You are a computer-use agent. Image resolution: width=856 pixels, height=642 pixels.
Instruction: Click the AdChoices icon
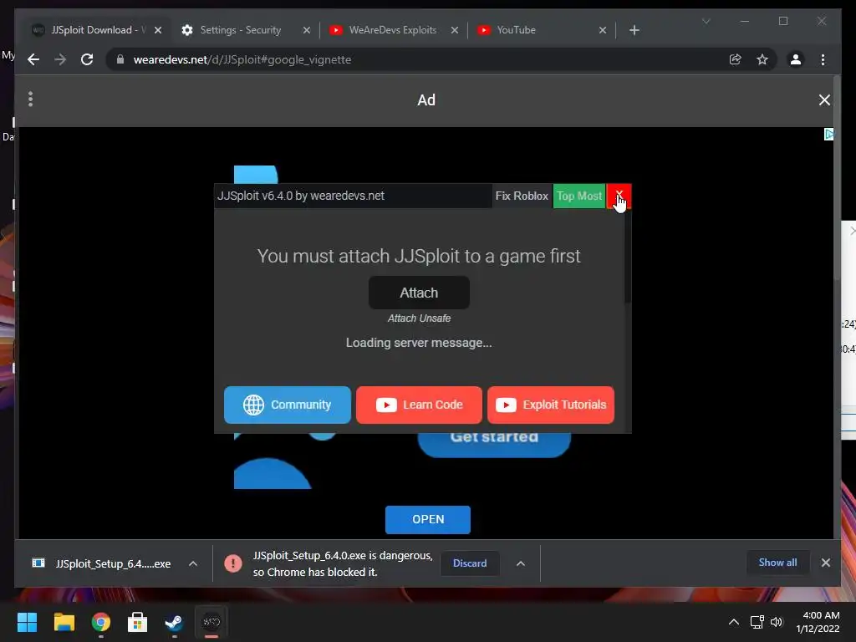[x=828, y=135]
